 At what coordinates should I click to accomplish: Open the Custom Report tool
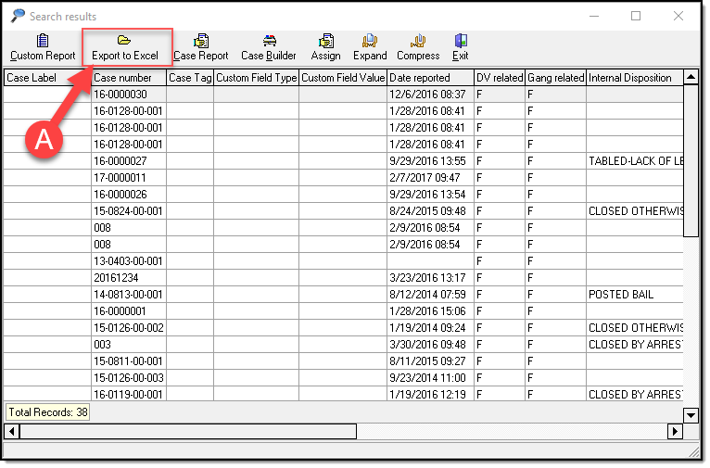(43, 47)
